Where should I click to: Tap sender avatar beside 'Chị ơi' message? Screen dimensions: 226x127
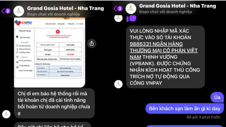(x=6, y=114)
